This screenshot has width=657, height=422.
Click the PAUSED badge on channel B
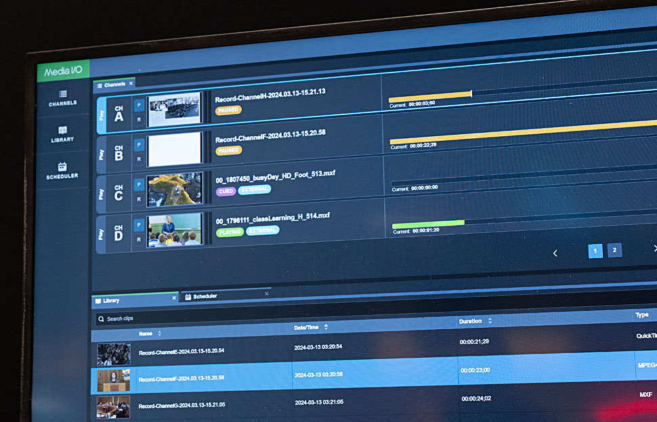point(229,150)
